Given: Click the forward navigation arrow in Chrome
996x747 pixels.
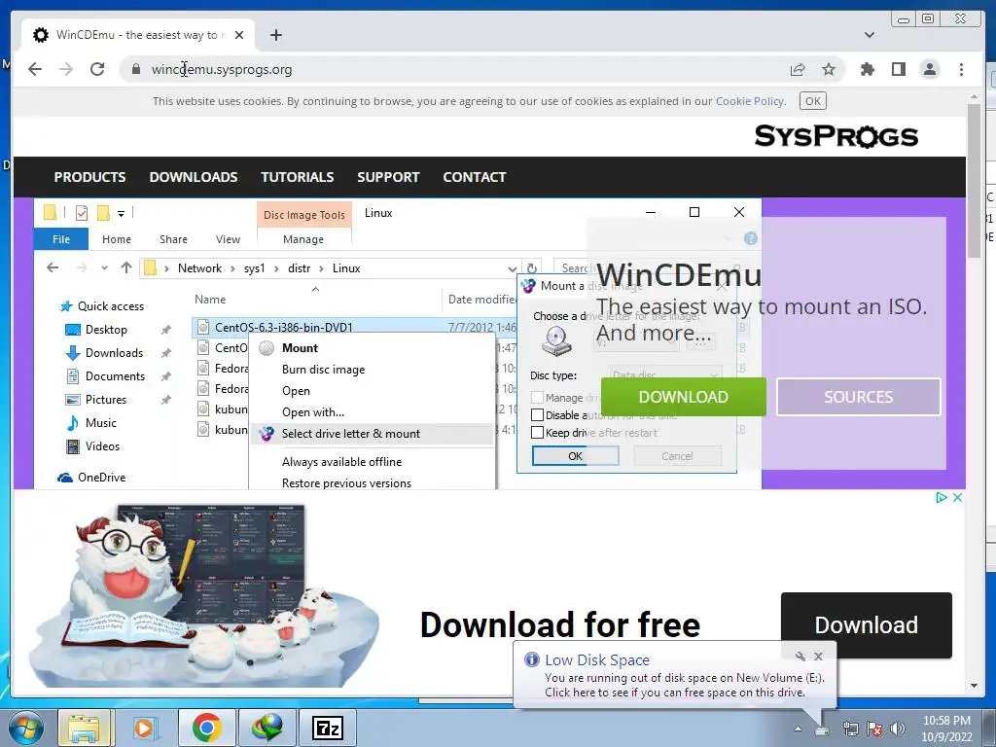Looking at the screenshot, I should tap(66, 69).
